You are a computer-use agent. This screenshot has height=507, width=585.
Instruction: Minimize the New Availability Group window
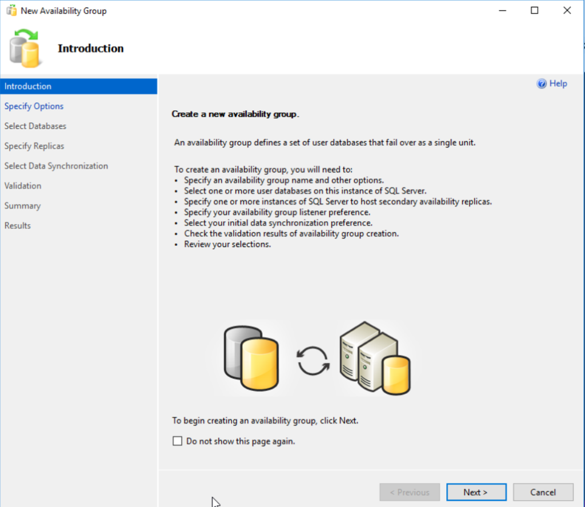click(502, 10)
